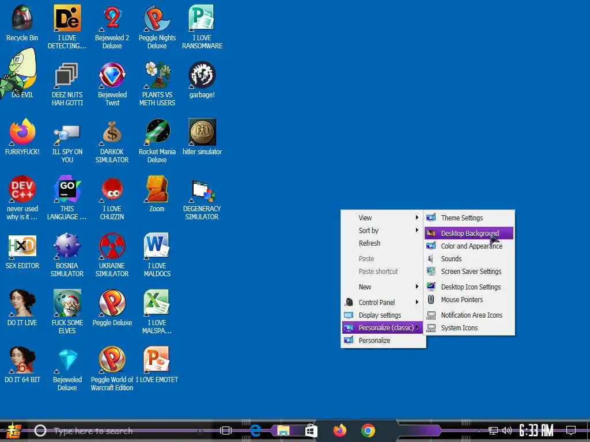Click the Start button on taskbar

pos(14,430)
